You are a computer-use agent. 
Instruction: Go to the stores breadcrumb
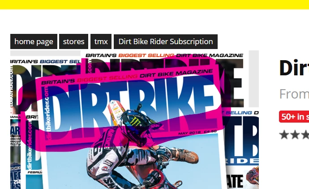74,41
